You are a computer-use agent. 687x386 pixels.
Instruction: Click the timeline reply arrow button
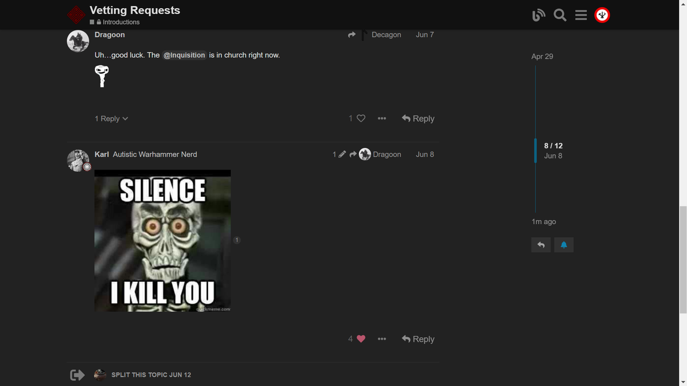[x=541, y=245]
